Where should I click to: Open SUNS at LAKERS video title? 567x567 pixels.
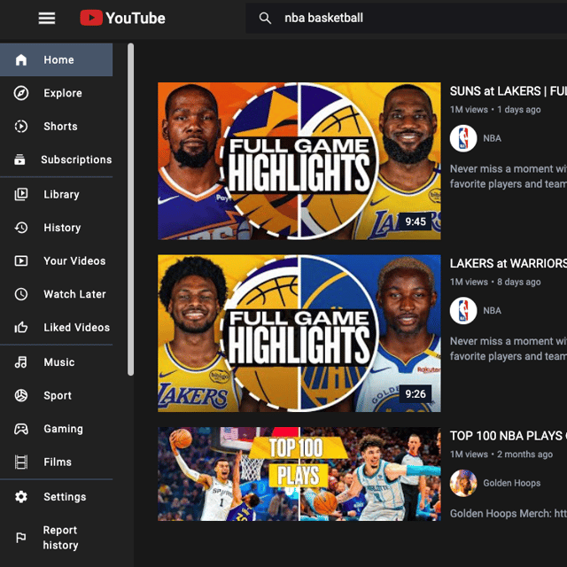pos(507,91)
